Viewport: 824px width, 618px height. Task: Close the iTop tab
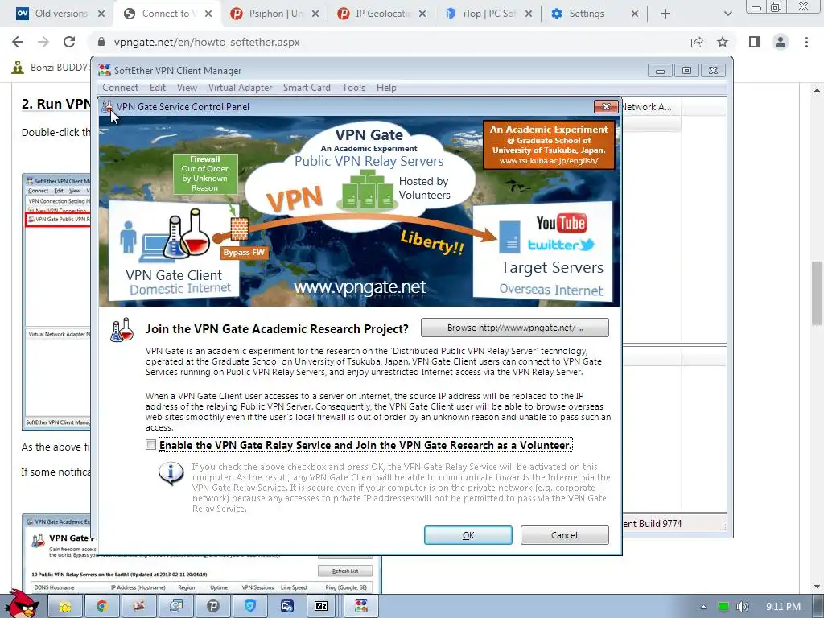[x=529, y=14]
